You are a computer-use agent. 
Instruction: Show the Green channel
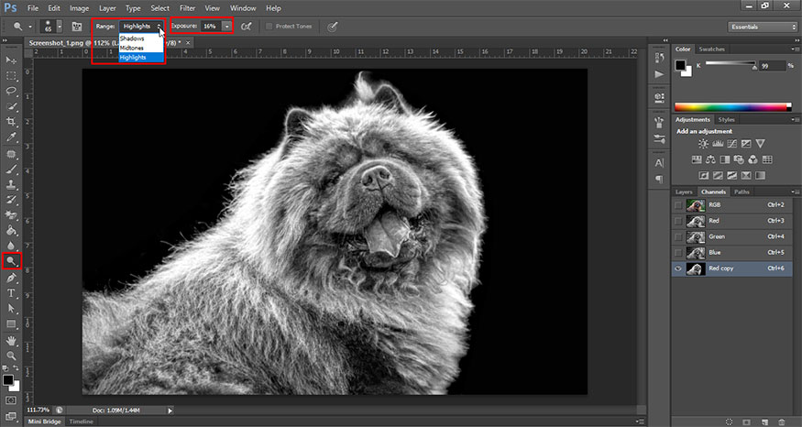(678, 236)
